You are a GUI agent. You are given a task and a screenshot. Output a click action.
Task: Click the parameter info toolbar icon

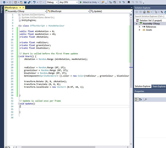(x=115, y=2)
